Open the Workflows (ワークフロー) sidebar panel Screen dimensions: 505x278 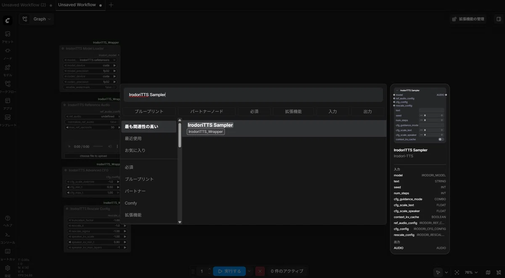coord(8,86)
